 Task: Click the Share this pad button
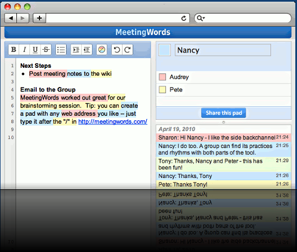coord(224,113)
